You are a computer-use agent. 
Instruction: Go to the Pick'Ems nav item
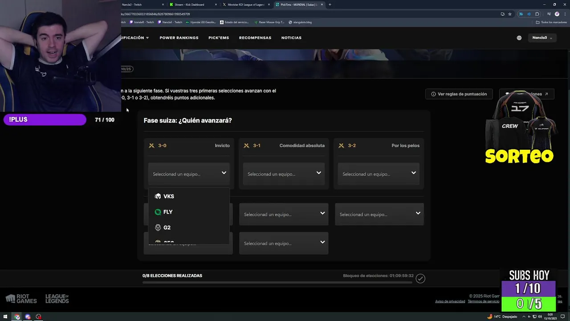click(x=219, y=38)
